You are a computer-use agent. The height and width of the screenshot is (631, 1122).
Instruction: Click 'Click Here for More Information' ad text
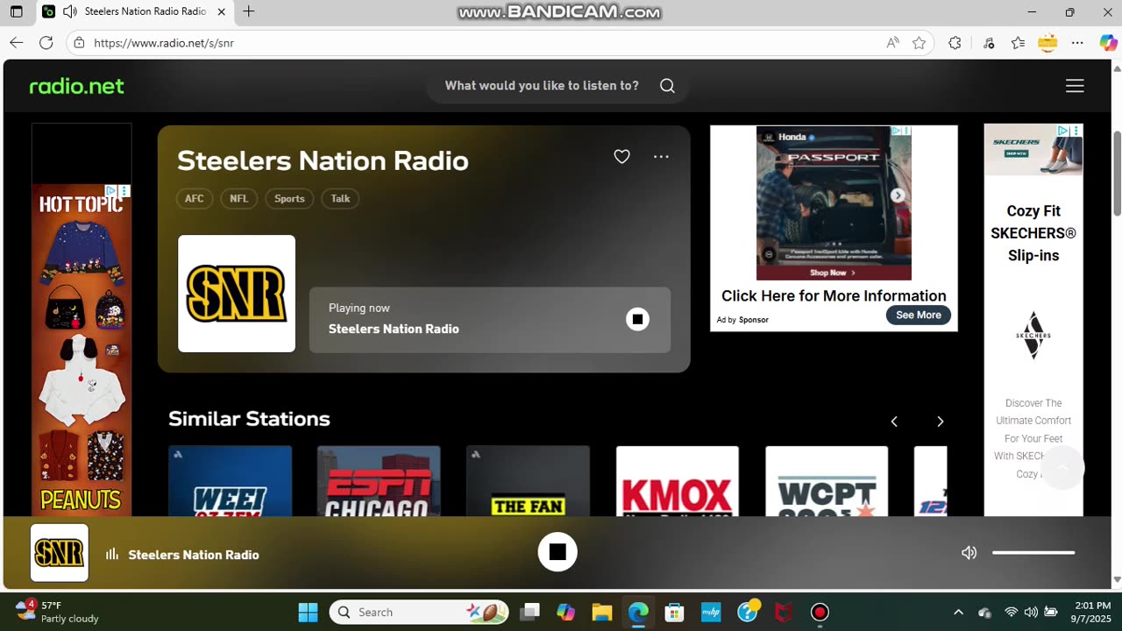point(834,296)
